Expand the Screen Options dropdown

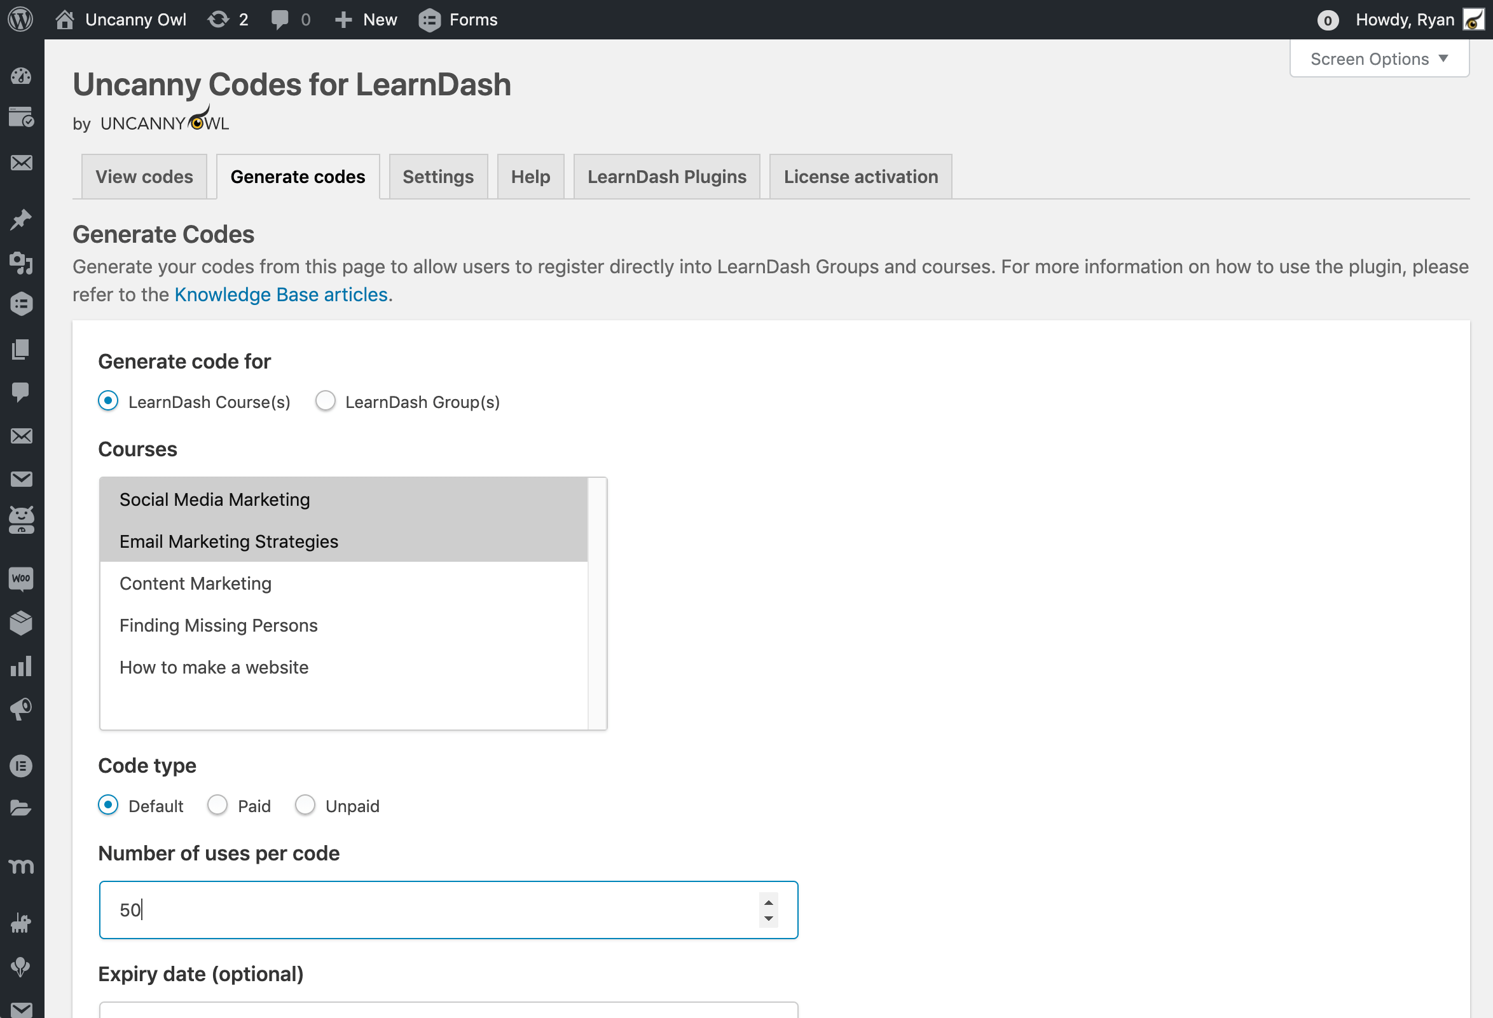pyautogui.click(x=1379, y=59)
